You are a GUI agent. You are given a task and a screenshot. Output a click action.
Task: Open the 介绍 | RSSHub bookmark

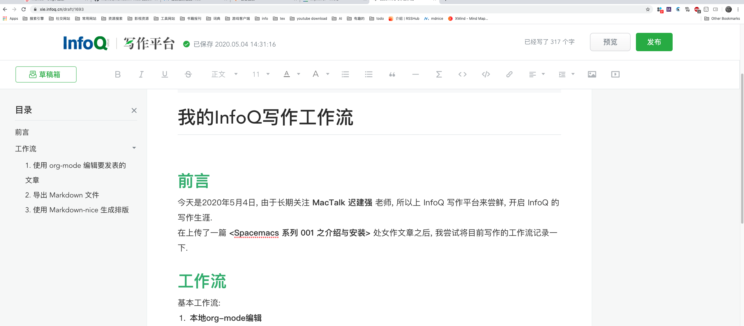(404, 19)
